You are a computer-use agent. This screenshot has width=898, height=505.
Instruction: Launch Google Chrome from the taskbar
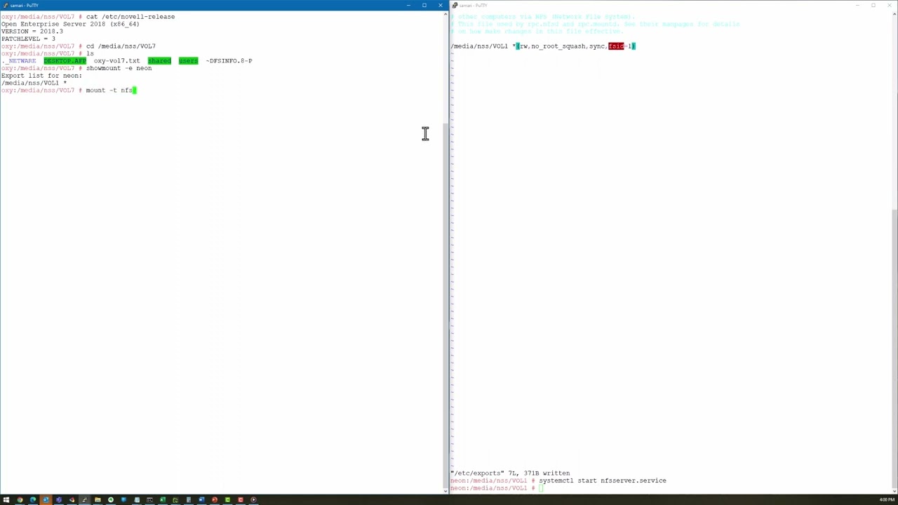(x=20, y=500)
